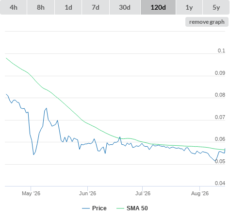The height and width of the screenshot is (221, 230).
Task: Click the remove graph button
Action: click(207, 22)
